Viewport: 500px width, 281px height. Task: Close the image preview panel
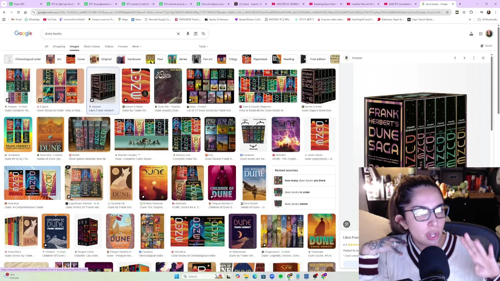coord(483,58)
